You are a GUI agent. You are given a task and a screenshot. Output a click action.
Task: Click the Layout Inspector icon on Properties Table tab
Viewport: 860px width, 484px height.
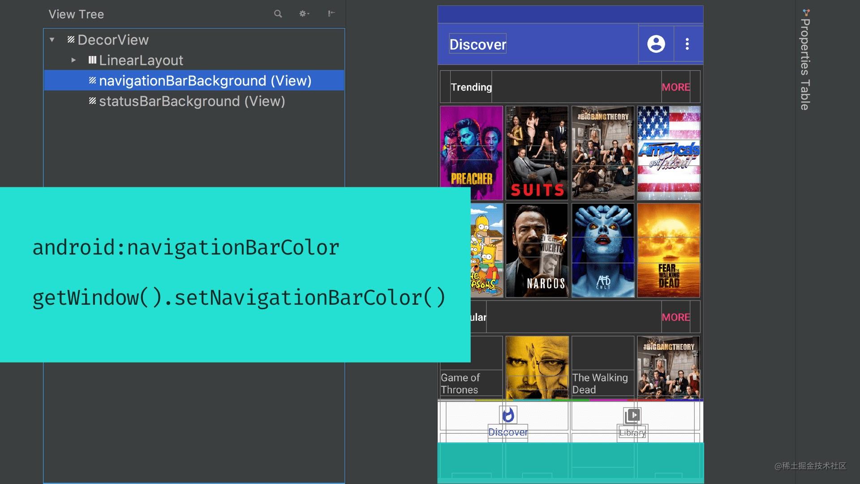pyautogui.click(x=805, y=13)
